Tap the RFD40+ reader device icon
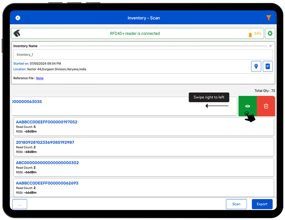The image size is (285, 220). (x=17, y=33)
